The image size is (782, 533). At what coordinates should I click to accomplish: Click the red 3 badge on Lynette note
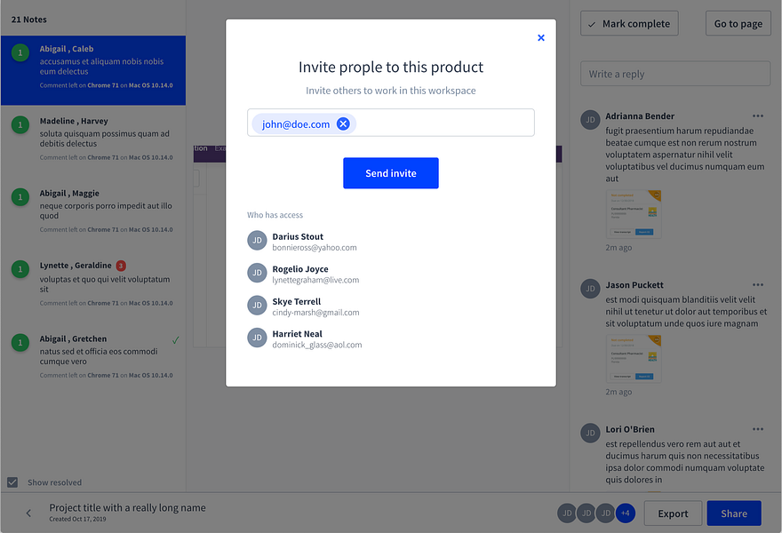click(121, 266)
